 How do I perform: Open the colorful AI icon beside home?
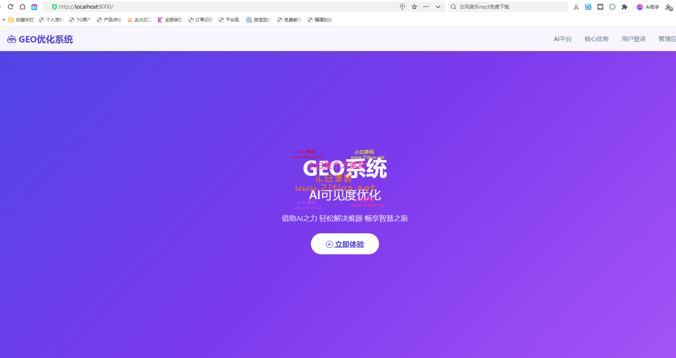(34, 7)
